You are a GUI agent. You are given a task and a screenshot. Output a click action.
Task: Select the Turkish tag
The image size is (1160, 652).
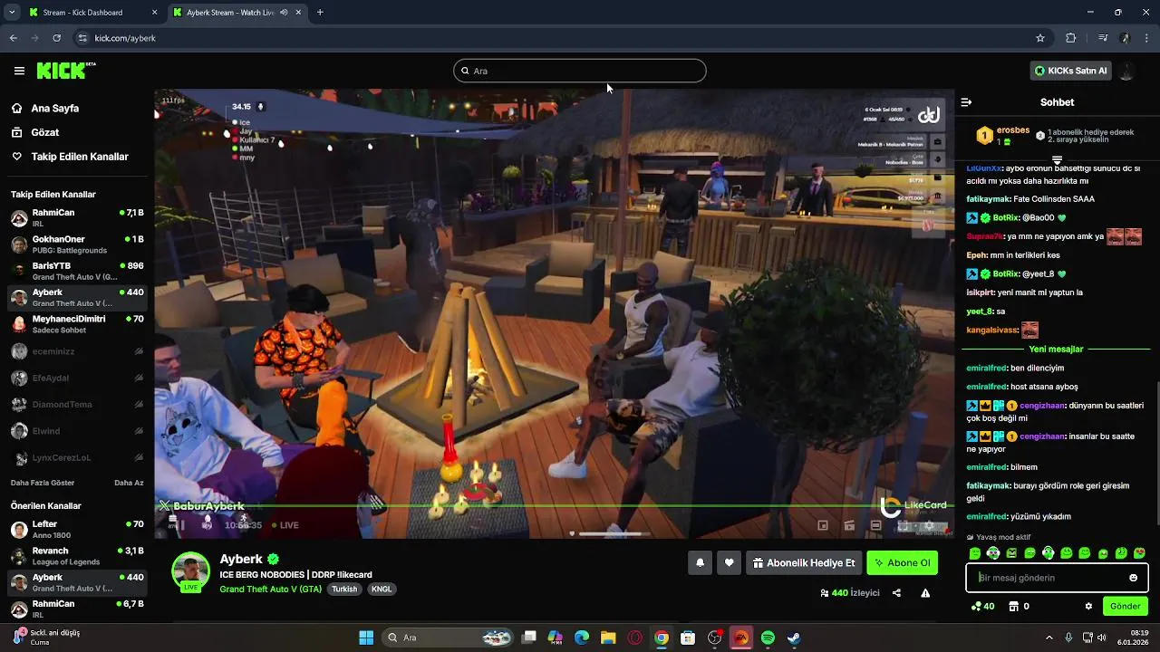(x=344, y=589)
